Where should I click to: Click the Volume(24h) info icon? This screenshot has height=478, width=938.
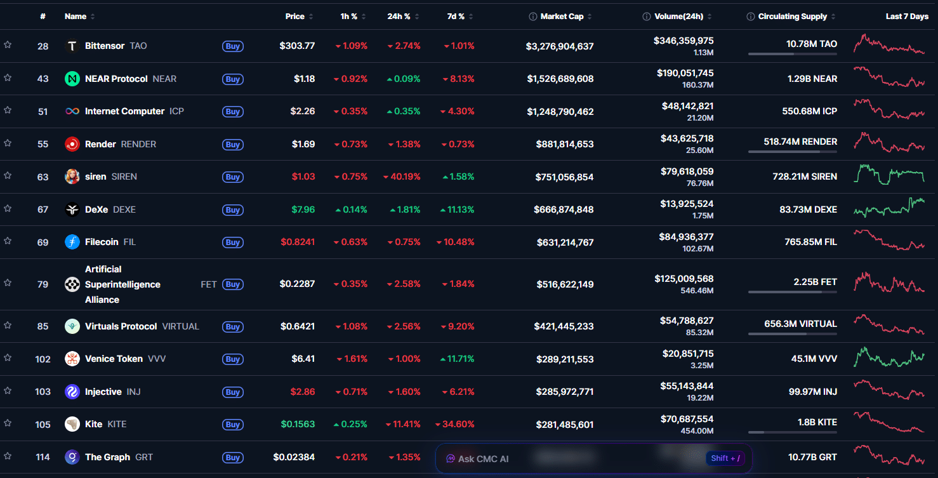pyautogui.click(x=647, y=16)
